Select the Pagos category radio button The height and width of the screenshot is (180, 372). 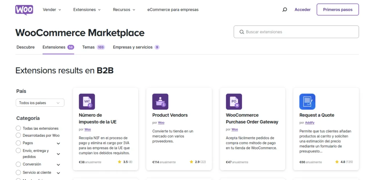[x=18, y=143]
